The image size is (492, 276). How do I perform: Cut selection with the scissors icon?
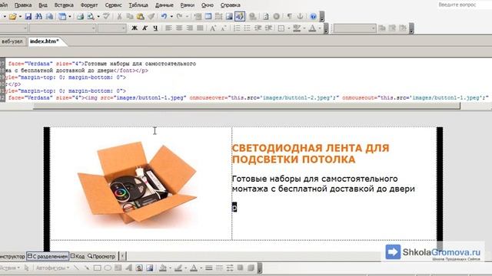tap(119, 17)
